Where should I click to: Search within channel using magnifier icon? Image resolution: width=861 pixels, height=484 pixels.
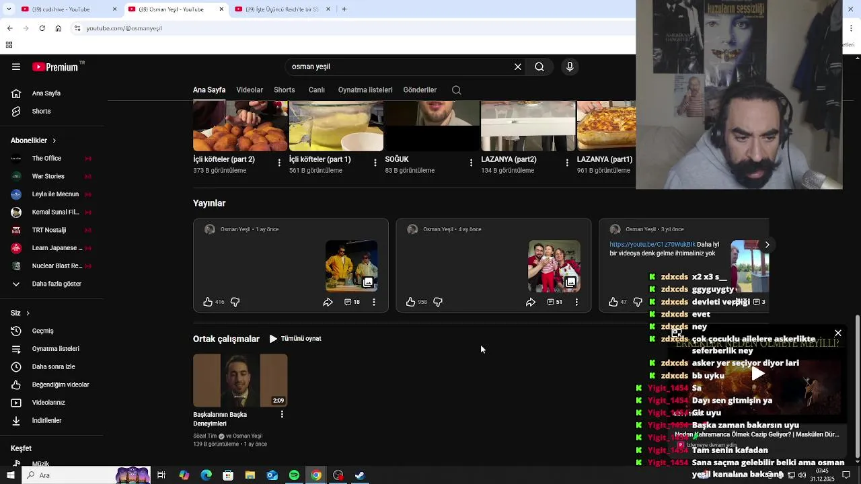[457, 90]
